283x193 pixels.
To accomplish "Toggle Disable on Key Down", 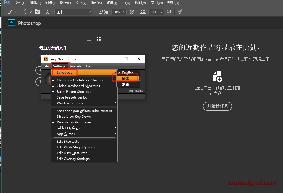I will (x=84, y=117).
